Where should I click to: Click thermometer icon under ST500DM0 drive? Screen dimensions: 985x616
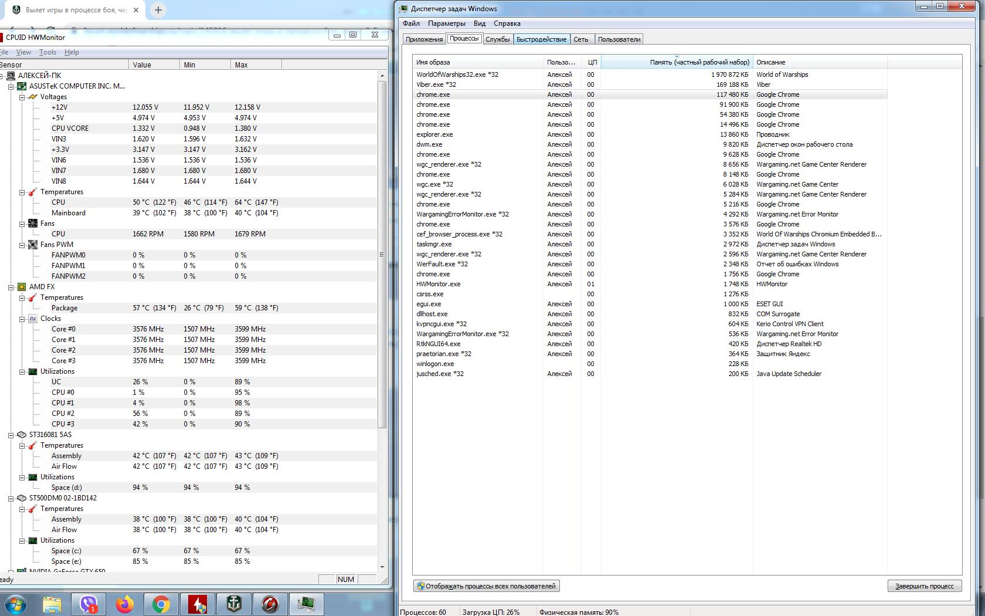(x=33, y=509)
